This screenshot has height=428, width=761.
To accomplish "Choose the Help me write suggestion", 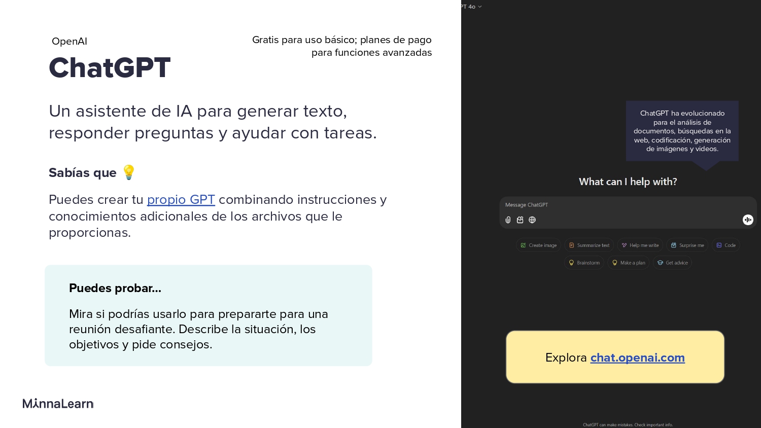I will click(x=640, y=245).
